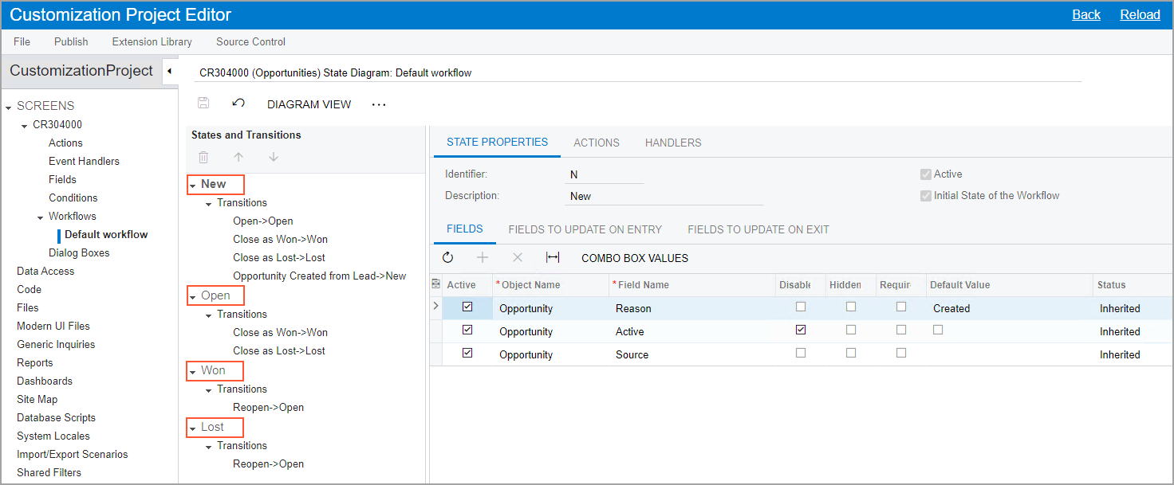
Task: Collapse the Workflows tree node
Action: 41,217
